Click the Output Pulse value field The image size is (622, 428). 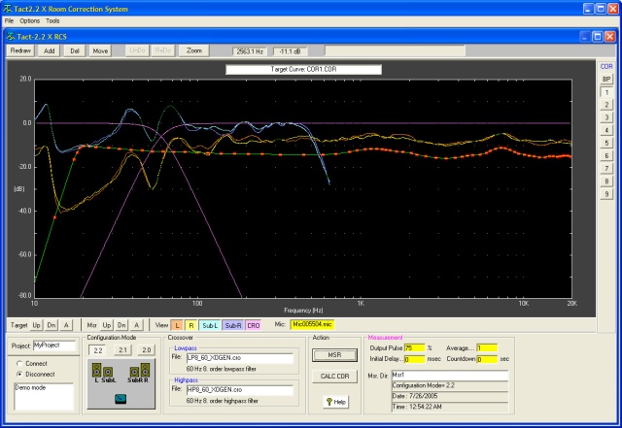pyautogui.click(x=414, y=348)
